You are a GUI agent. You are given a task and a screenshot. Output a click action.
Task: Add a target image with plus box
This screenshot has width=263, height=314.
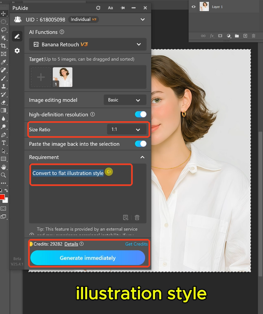41,77
